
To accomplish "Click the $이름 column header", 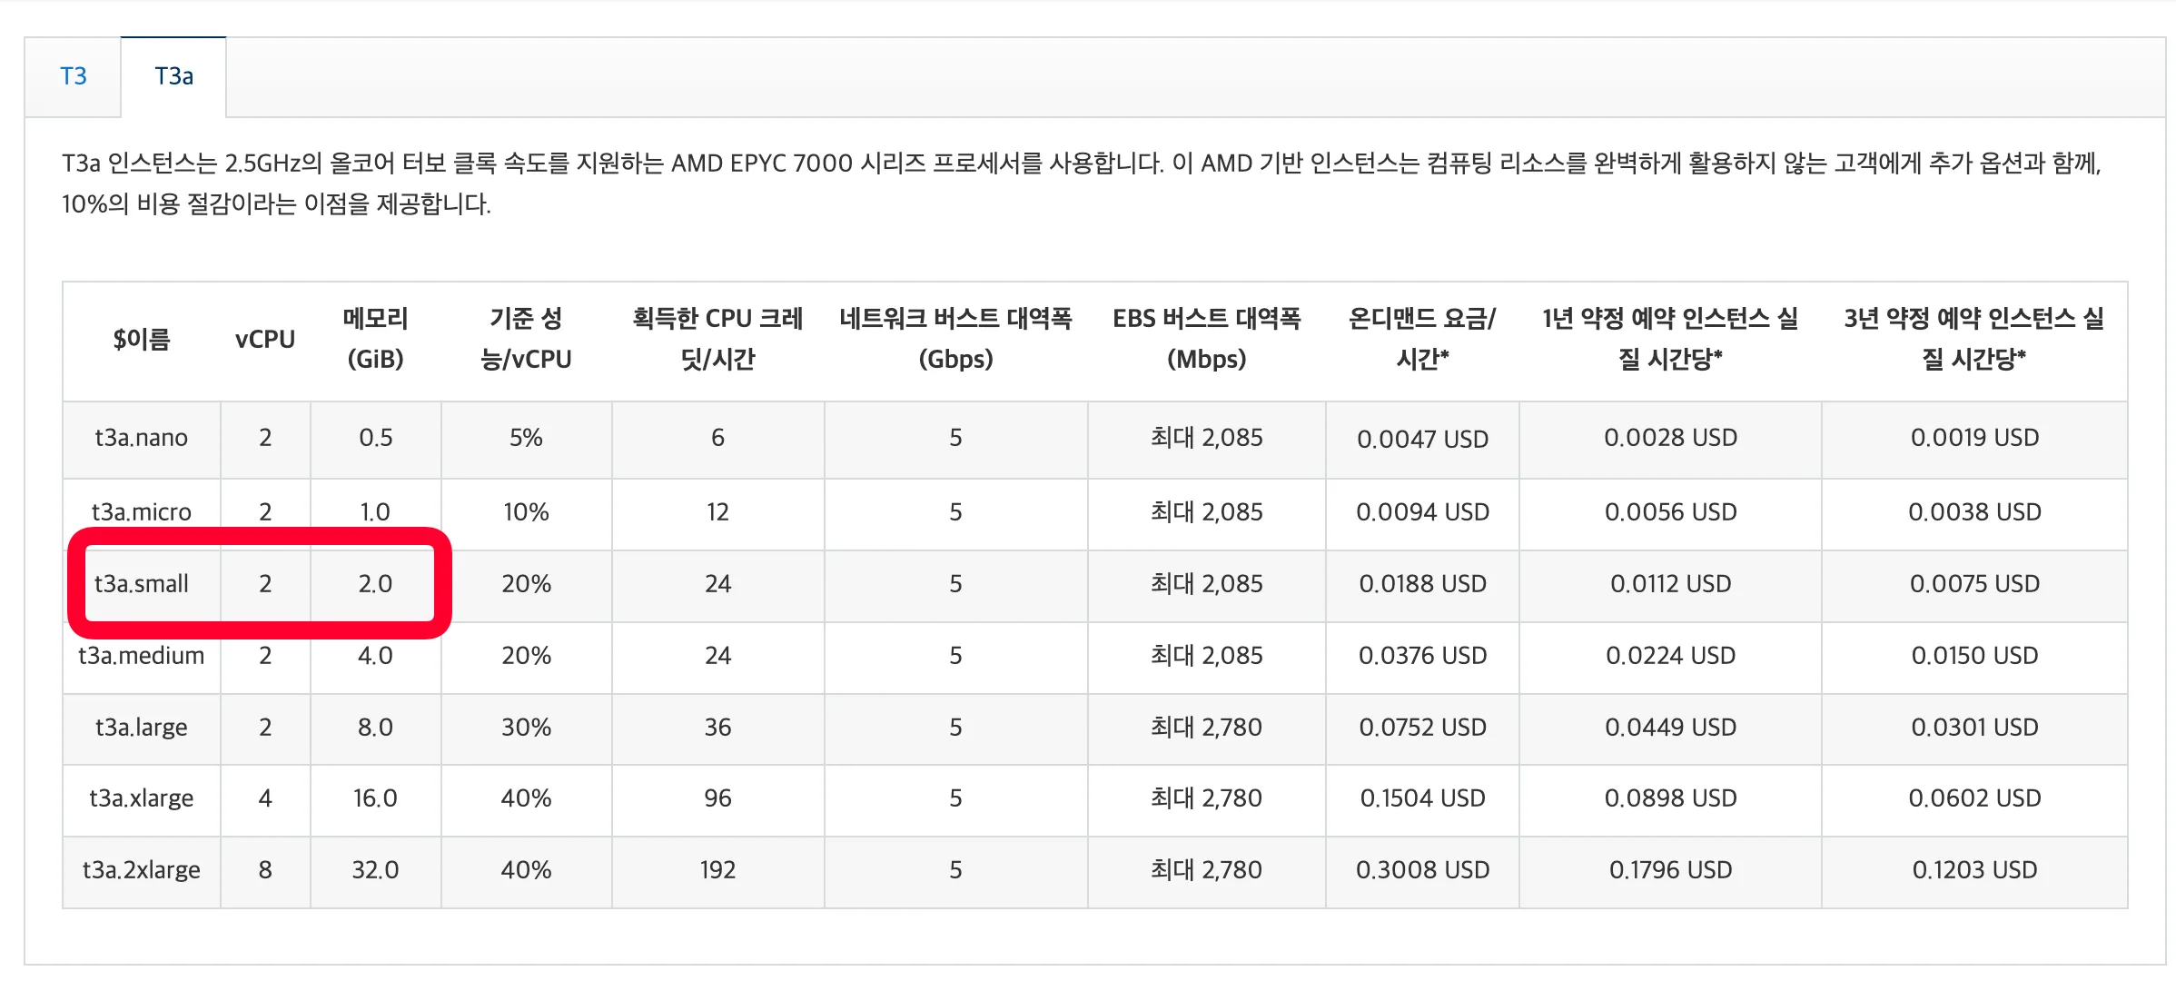I will click(x=141, y=339).
